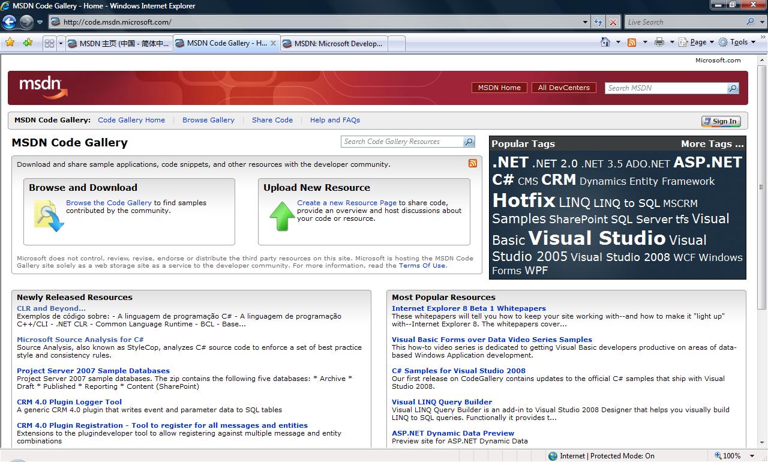The image size is (768, 462).
Task: Run Code Gallery search magnifier icon
Action: click(x=469, y=142)
